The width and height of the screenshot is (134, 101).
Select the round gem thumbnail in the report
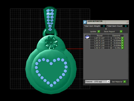(x=87, y=37)
